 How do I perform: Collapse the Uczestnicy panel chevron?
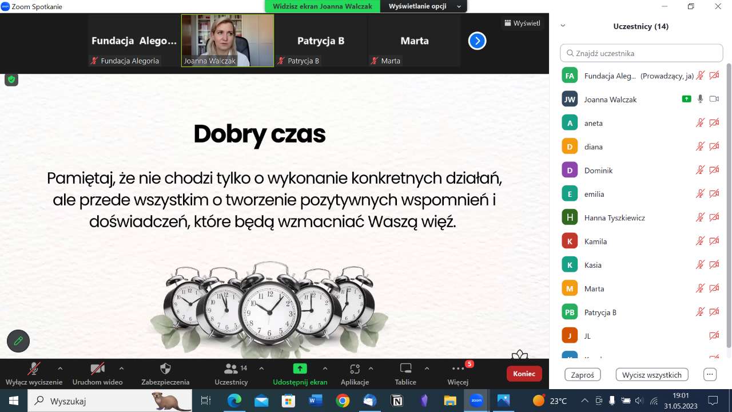[563, 26]
